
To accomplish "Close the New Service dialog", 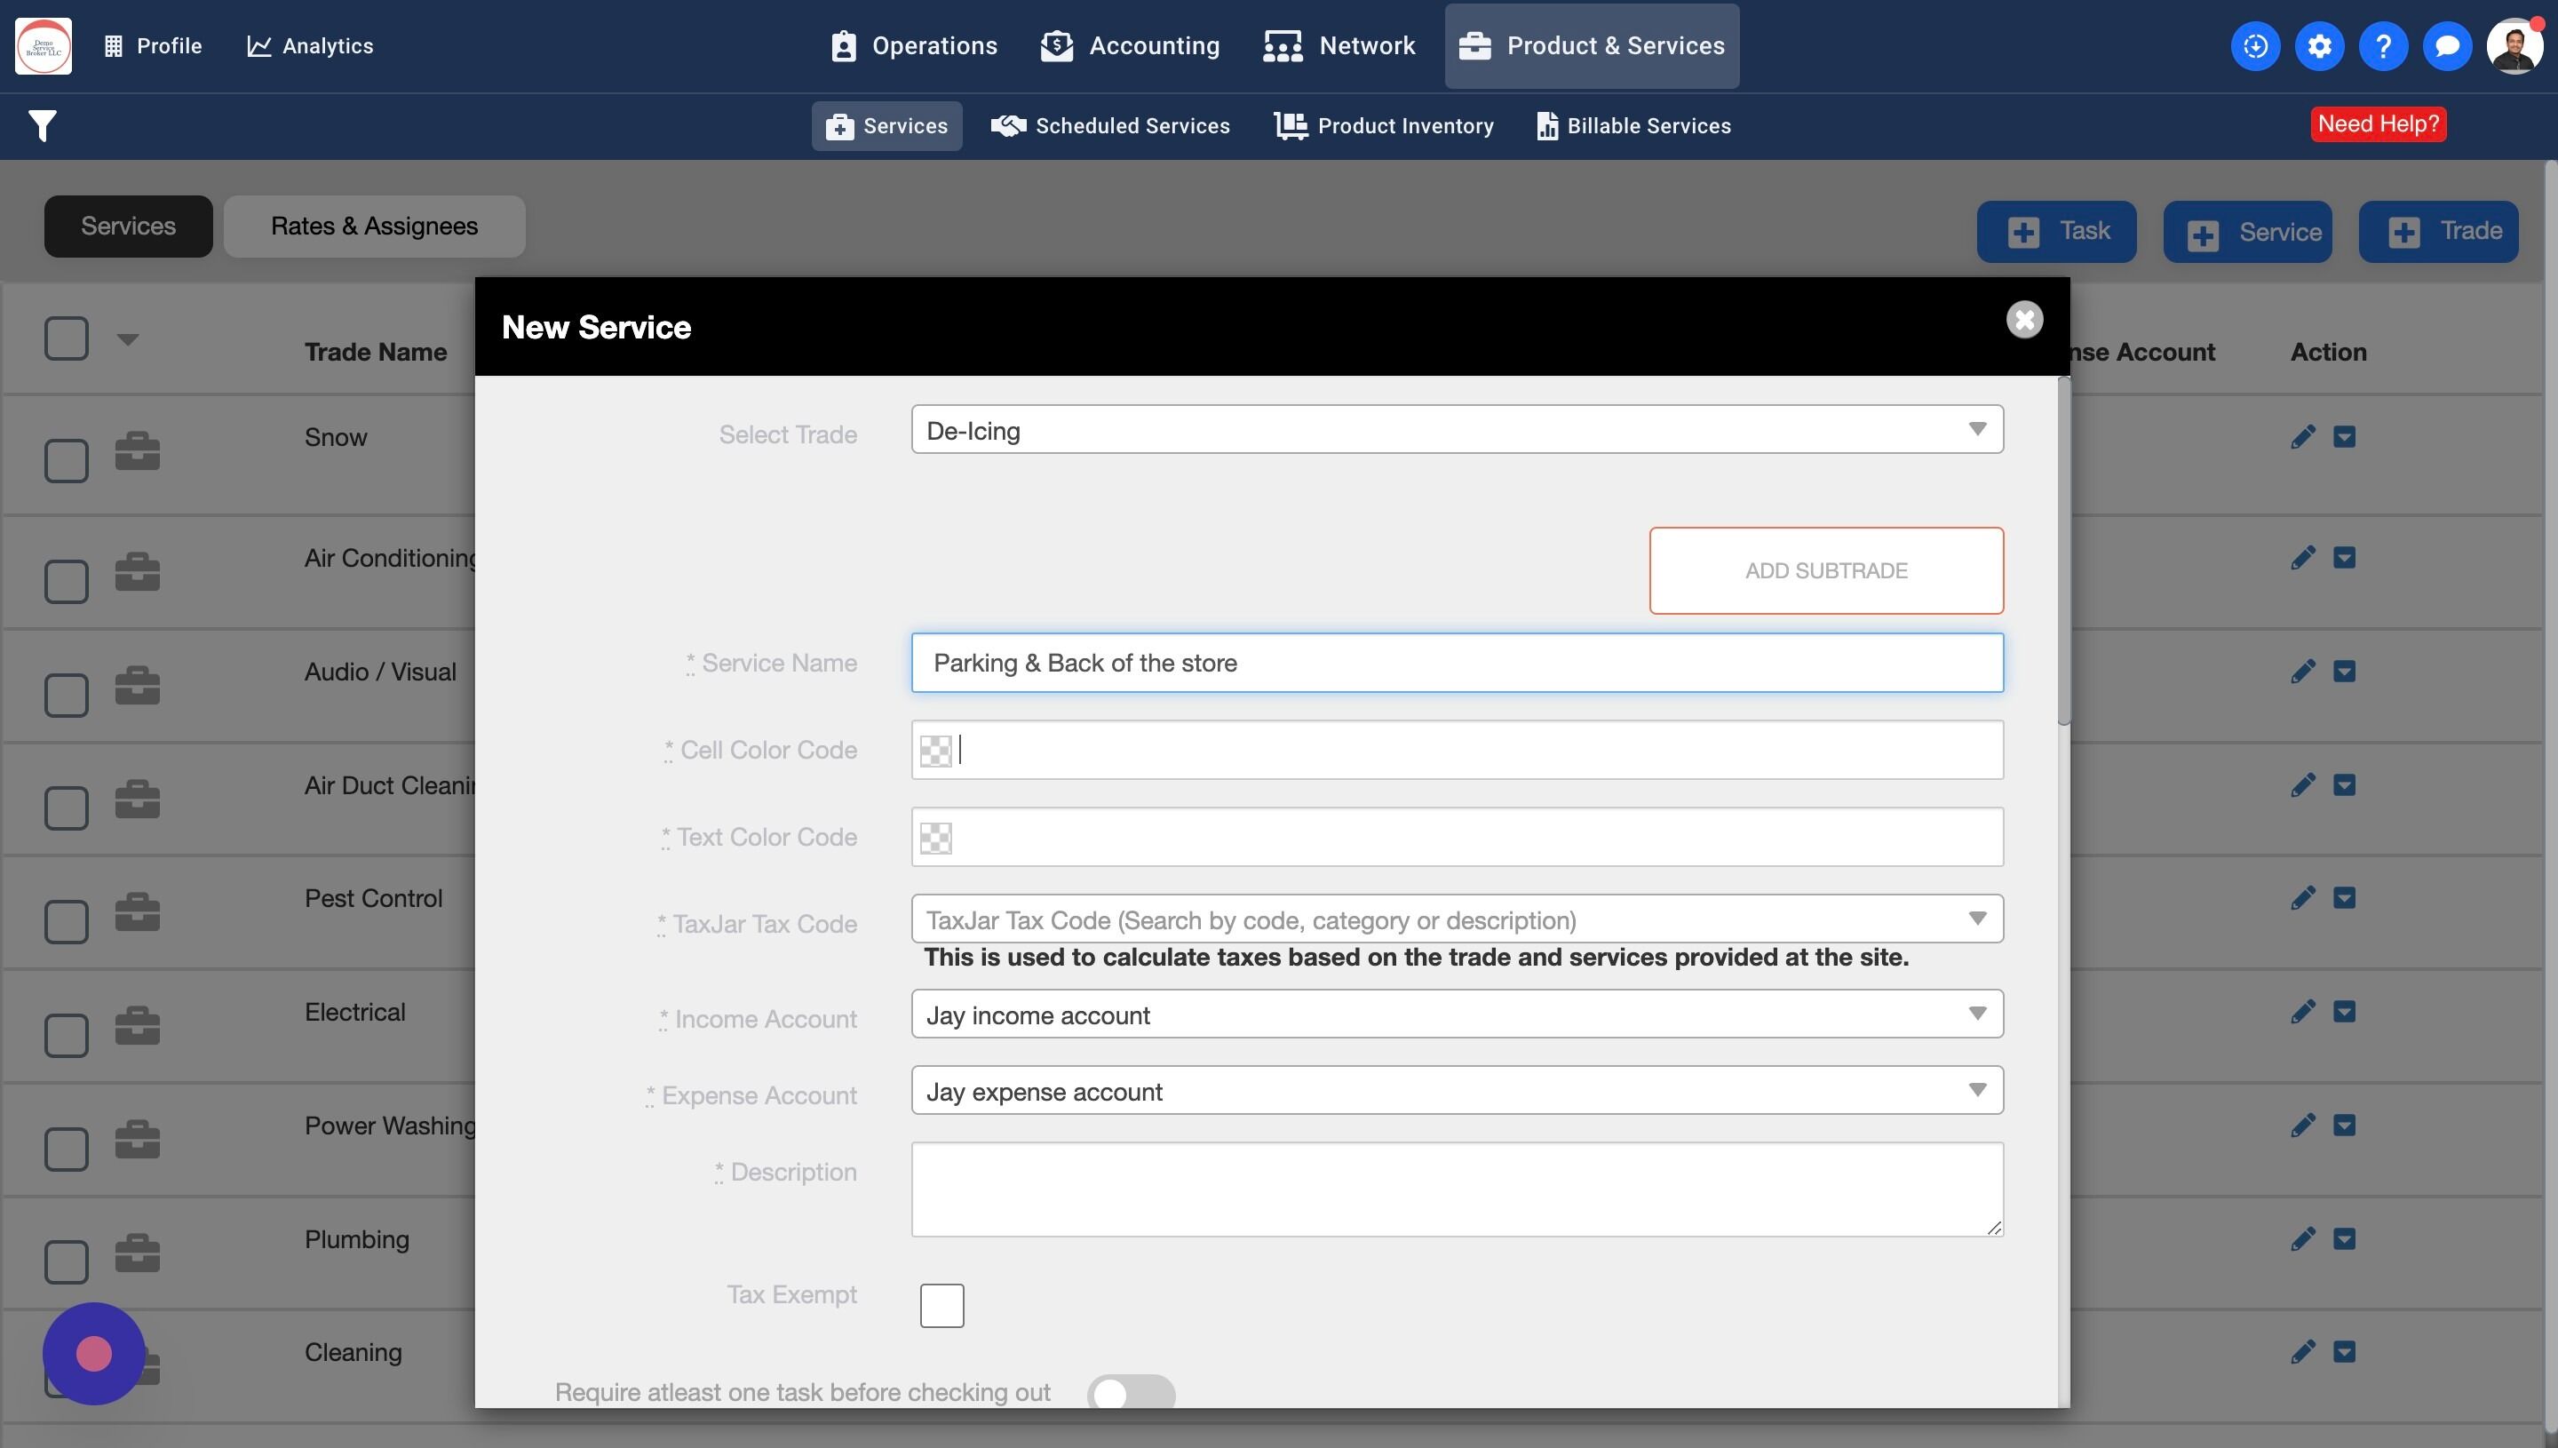I will [2023, 320].
